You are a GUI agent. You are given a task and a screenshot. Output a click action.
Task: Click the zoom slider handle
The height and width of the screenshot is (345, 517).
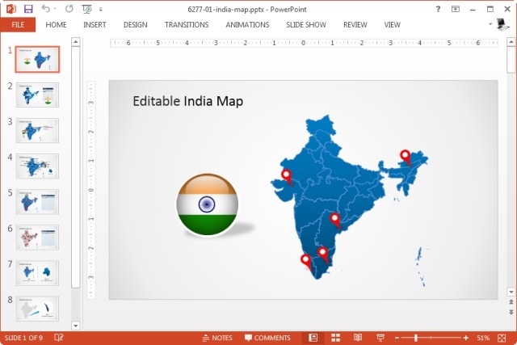416,338
